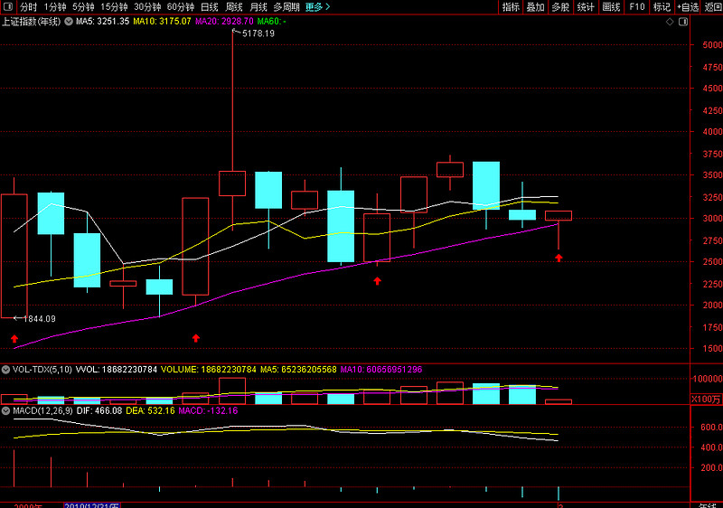723x508 pixels.
Task: Click the 多股 multi-stock button
Action: click(x=560, y=7)
